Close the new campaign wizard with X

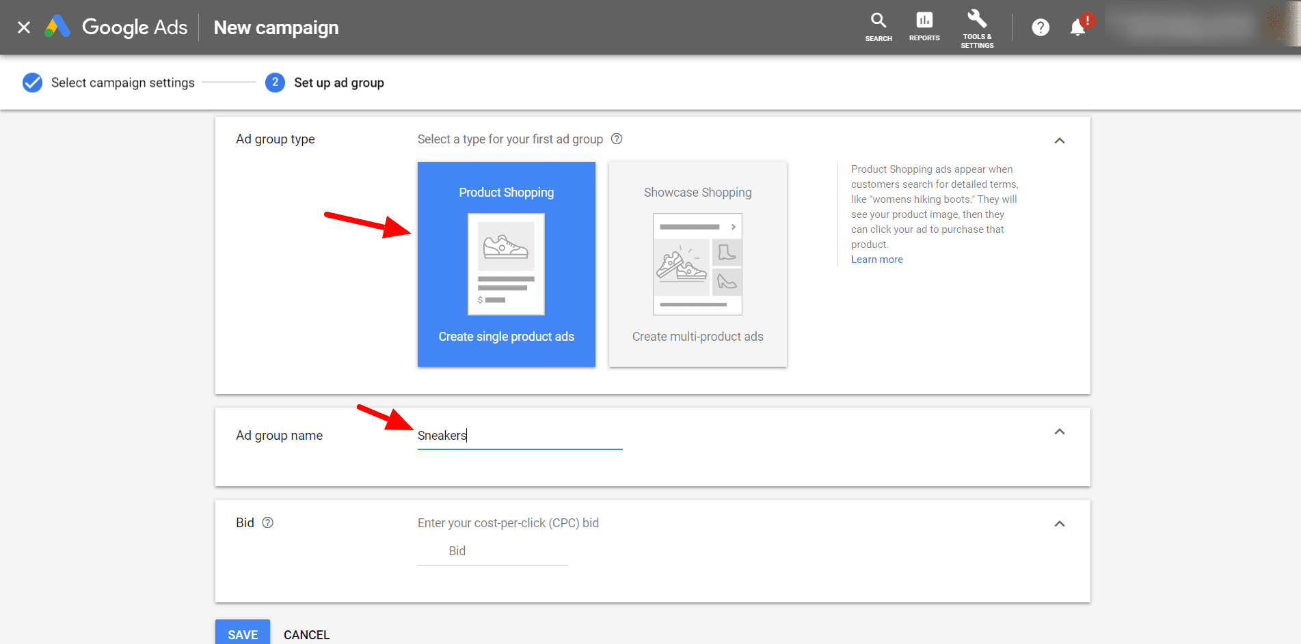(x=24, y=27)
